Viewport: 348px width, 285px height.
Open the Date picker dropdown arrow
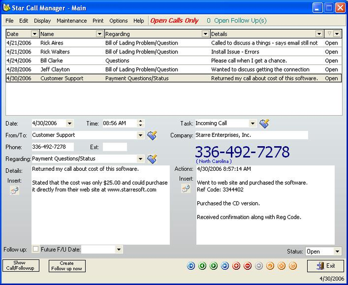70,123
